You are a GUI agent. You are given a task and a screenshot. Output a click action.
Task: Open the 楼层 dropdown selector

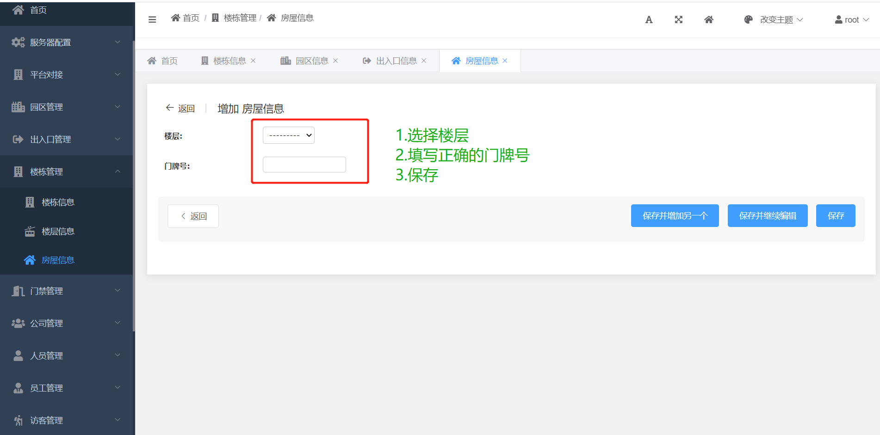coord(289,135)
